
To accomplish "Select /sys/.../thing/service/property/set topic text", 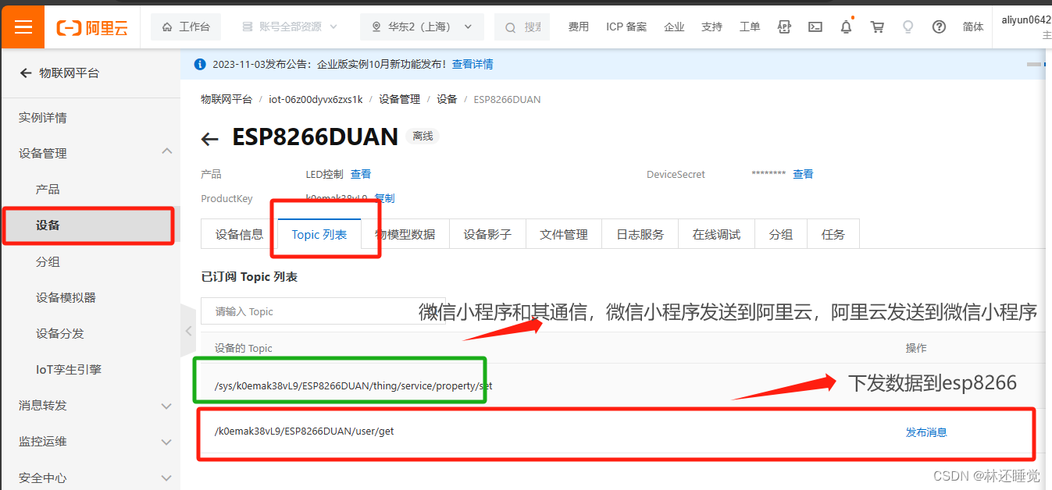I will coord(353,385).
